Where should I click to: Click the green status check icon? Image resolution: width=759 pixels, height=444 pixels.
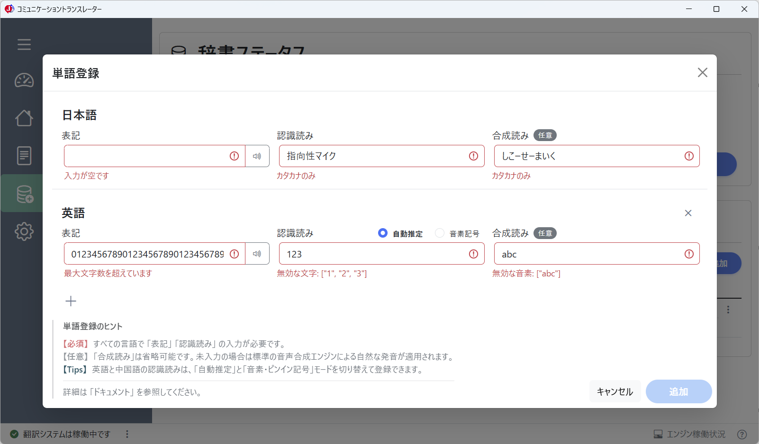pyautogui.click(x=14, y=434)
